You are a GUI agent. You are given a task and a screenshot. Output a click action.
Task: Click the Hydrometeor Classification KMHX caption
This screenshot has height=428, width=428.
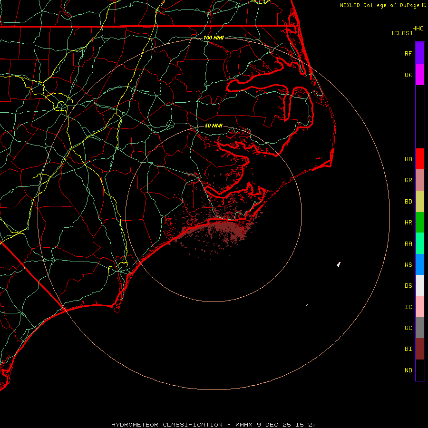214,425
